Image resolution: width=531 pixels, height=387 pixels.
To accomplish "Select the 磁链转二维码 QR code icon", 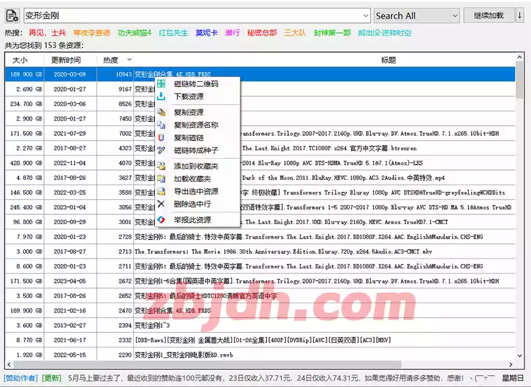I will click(x=161, y=84).
